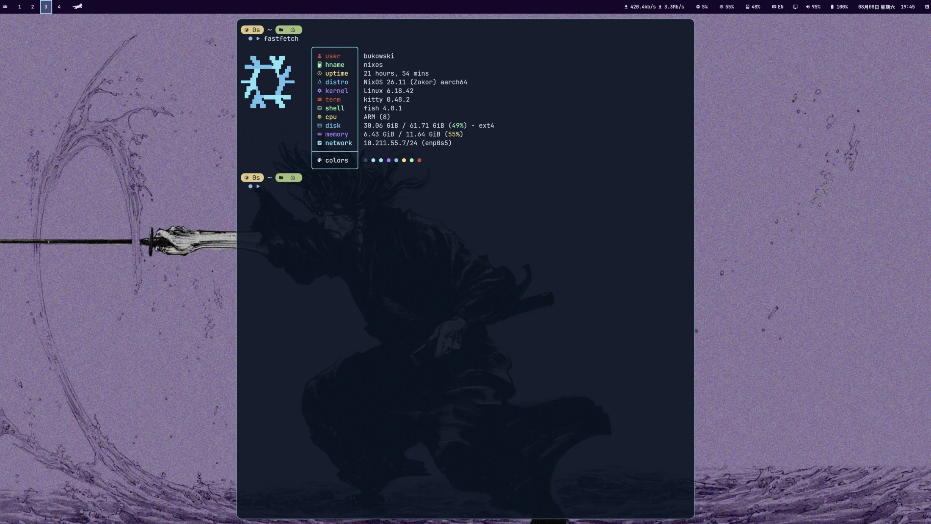
Task: Click the first prompt's 0s duration badge
Action: pos(252,30)
